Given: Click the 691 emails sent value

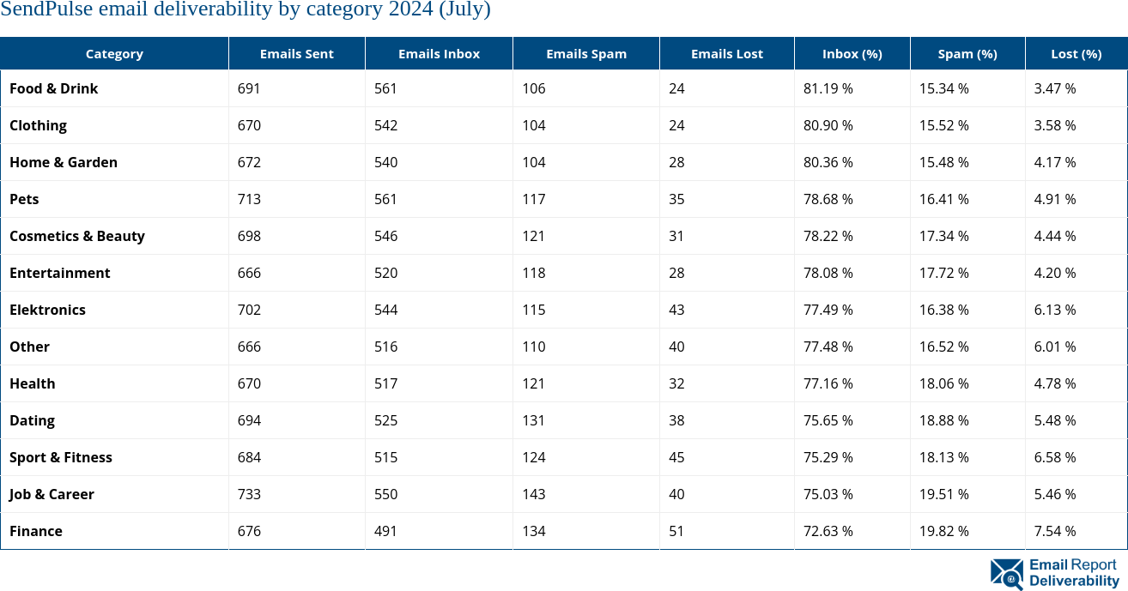Looking at the screenshot, I should 249,88.
